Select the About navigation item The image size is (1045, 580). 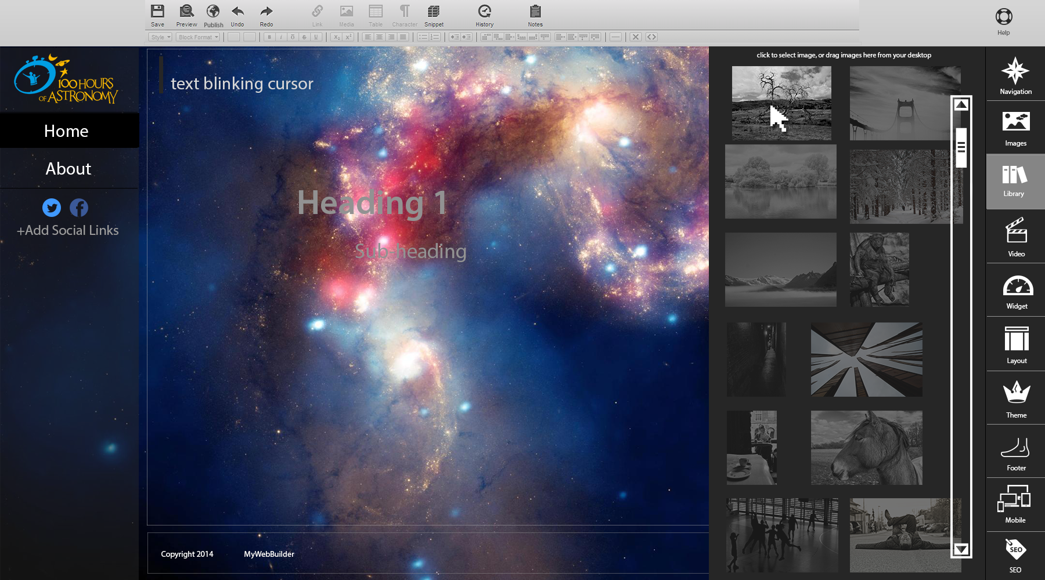pyautogui.click(x=69, y=169)
